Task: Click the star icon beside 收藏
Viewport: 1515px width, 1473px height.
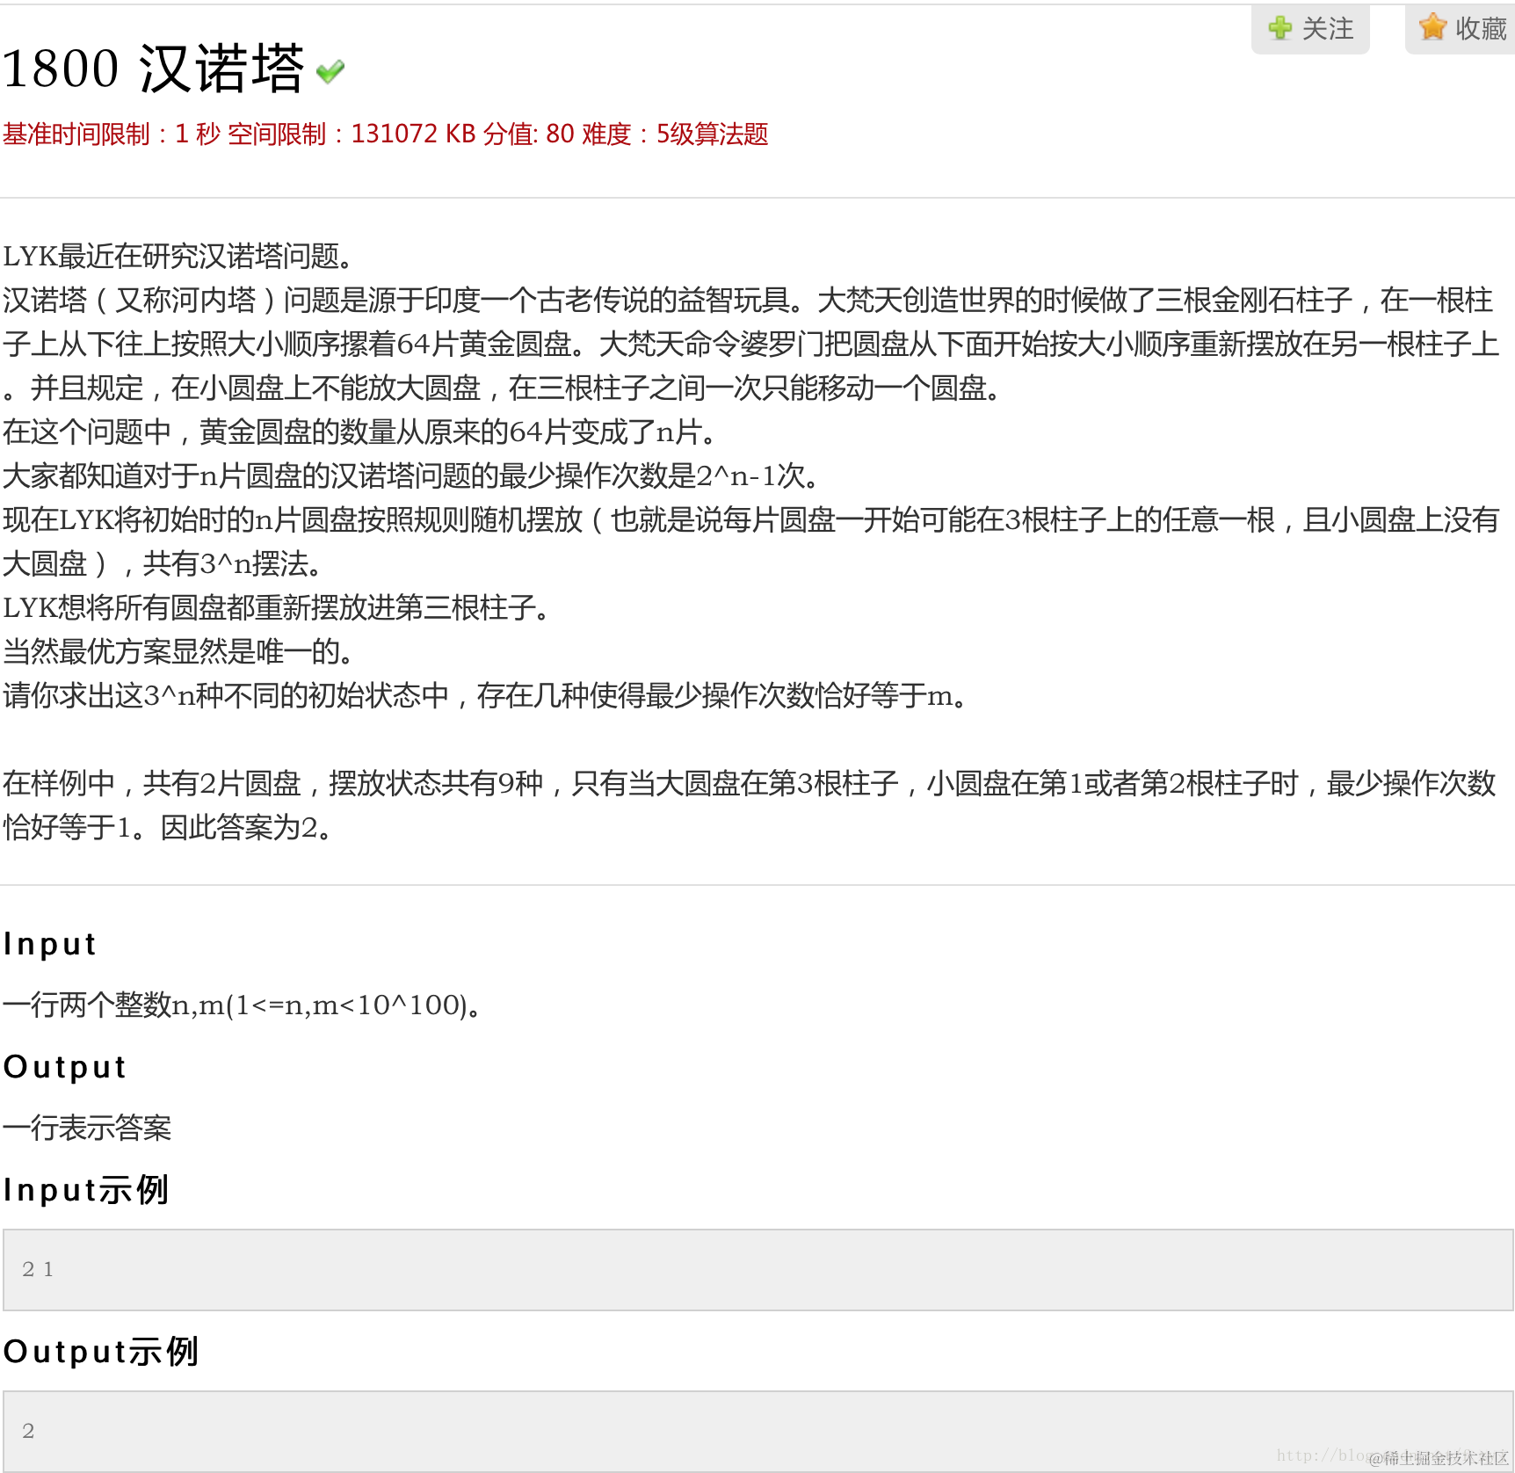Action: (1432, 27)
